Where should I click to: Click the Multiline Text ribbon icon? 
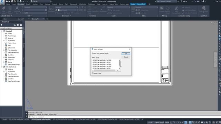pyautogui.click(x=17, y=10)
